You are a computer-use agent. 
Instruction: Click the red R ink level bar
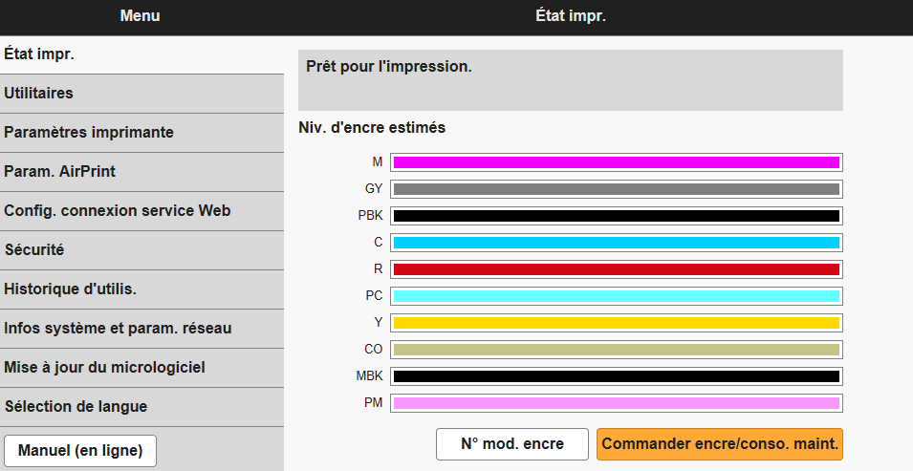coord(616,269)
